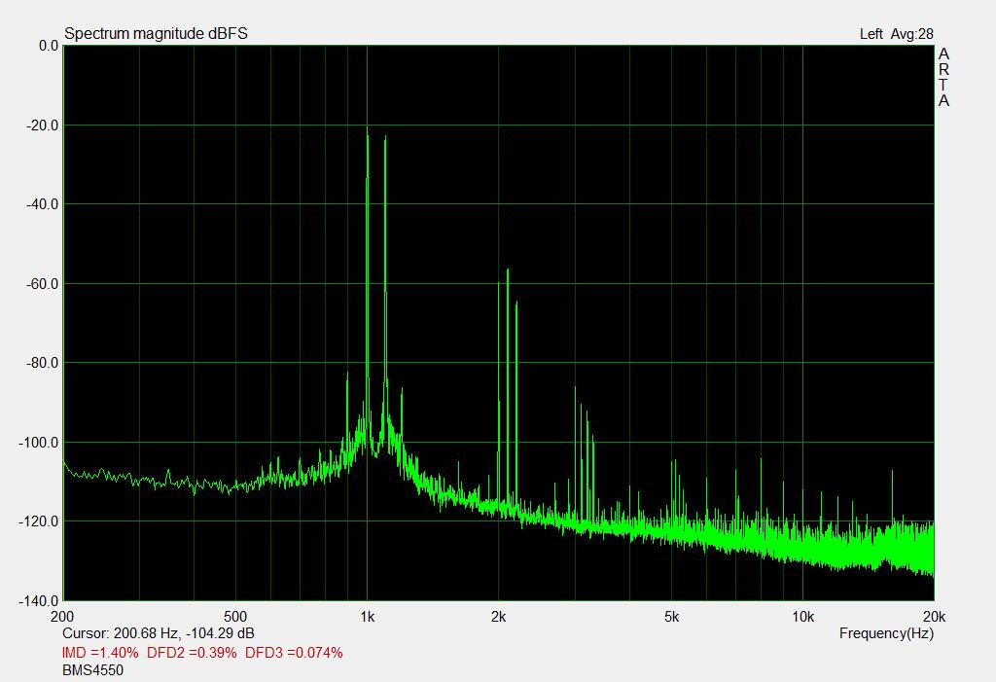Click the 5k tick on frequency axis
996x682 pixels.
point(671,617)
